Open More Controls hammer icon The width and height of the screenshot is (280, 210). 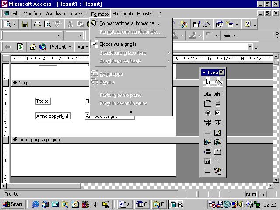coord(218,171)
